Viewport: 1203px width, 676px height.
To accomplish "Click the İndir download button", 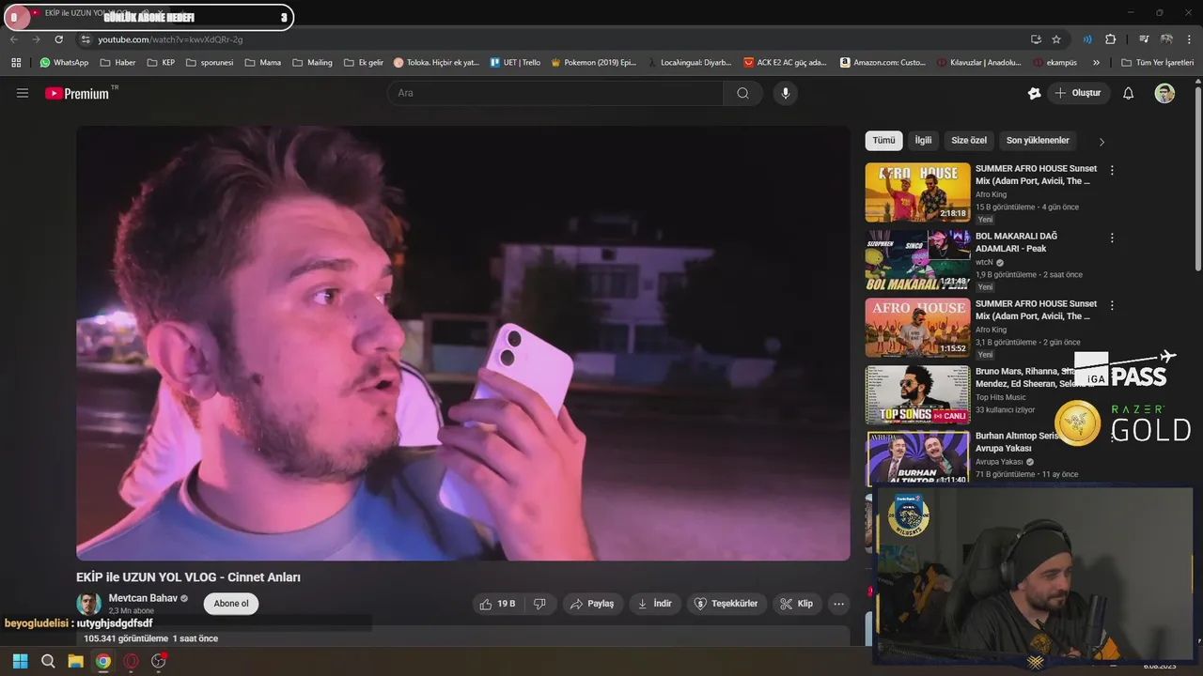I will (655, 604).
